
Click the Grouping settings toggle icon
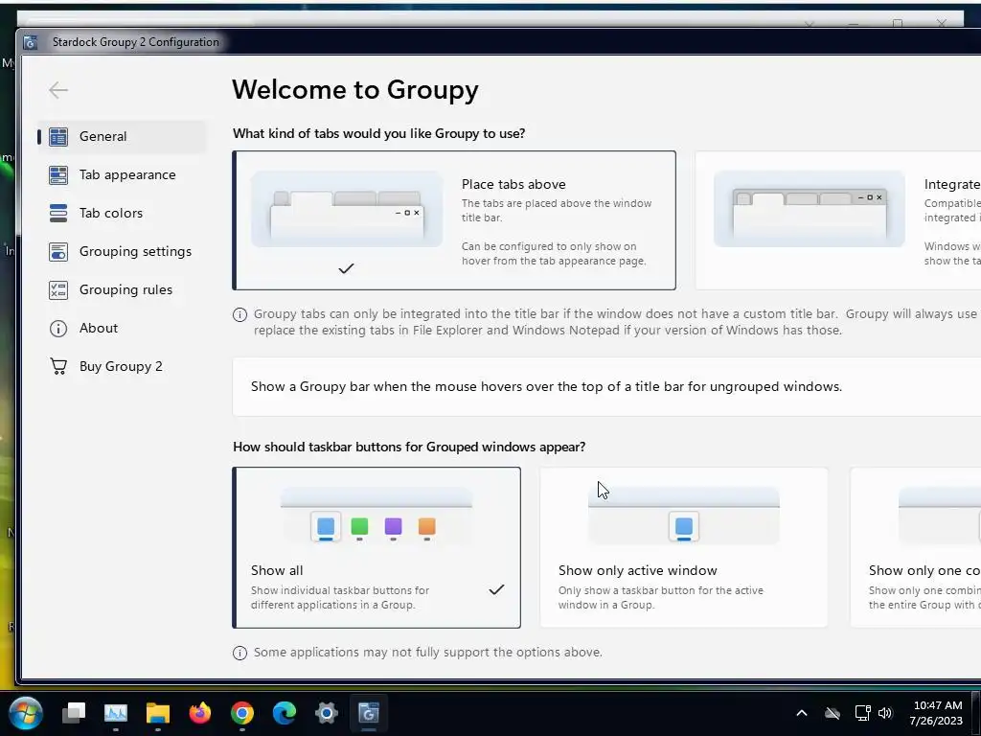(58, 252)
